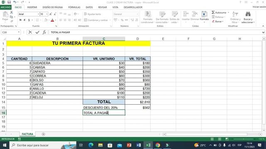The height and width of the screenshot is (149, 266).
Task: Switch to Normal view icon in status bar
Action: (x=212, y=139)
